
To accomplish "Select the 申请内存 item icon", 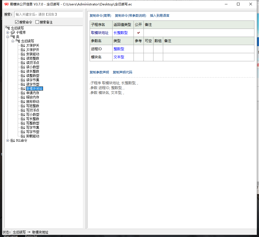I will tap(23, 93).
